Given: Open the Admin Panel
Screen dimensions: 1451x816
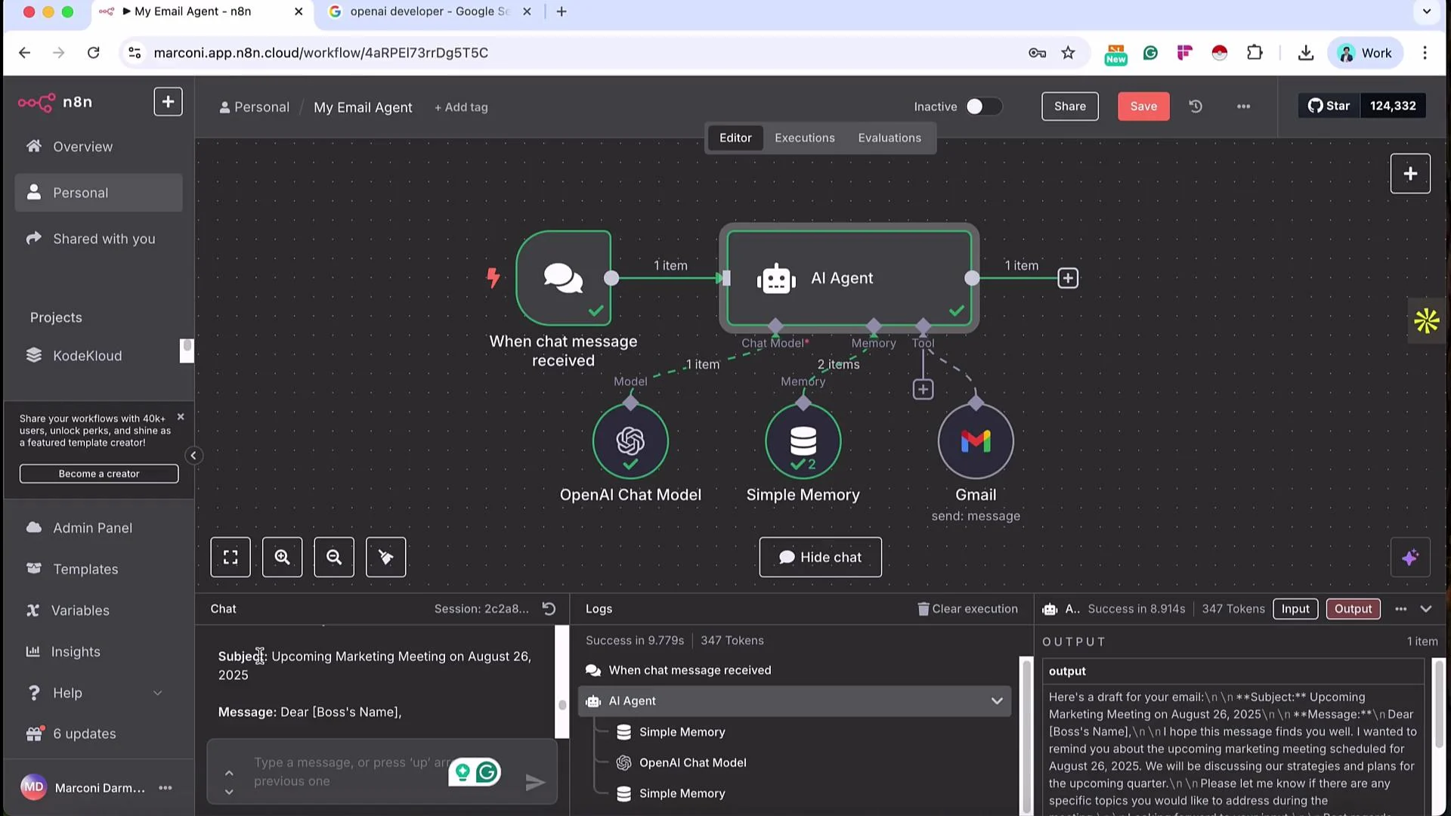Looking at the screenshot, I should (98, 528).
